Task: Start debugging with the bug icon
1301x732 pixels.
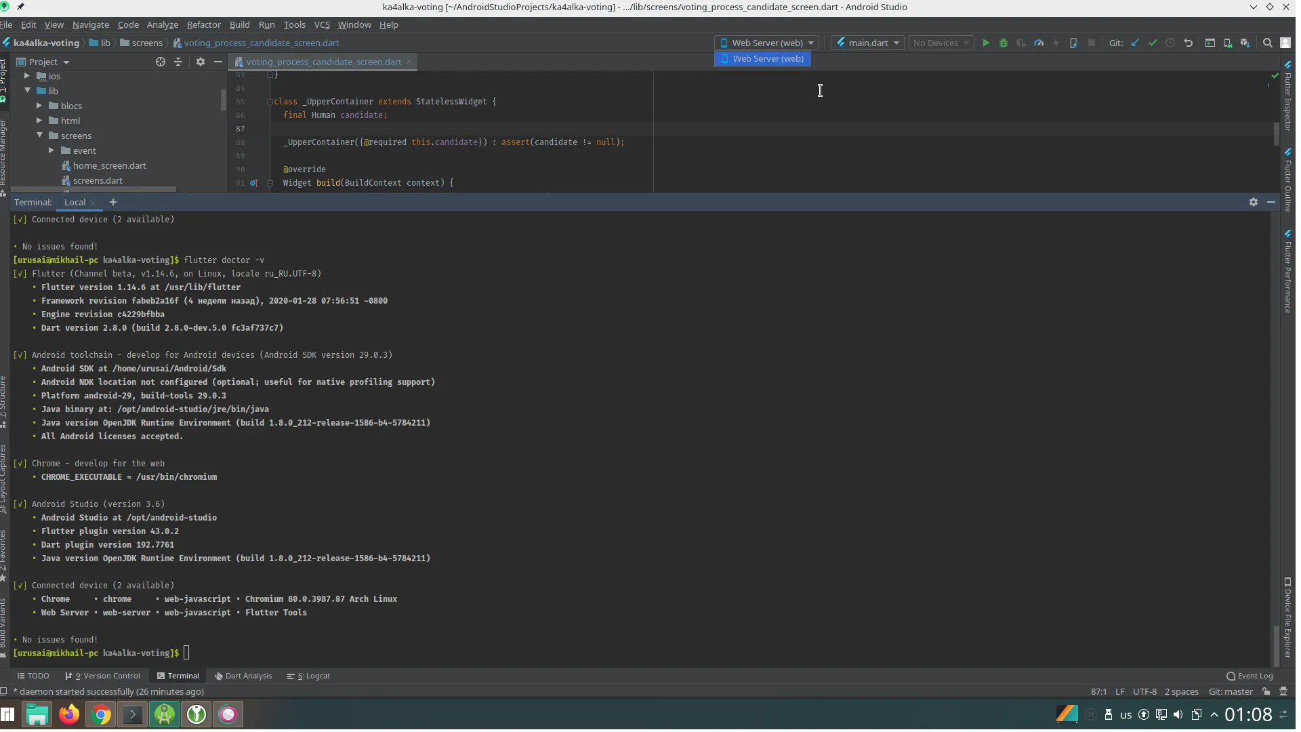Action: [1004, 43]
